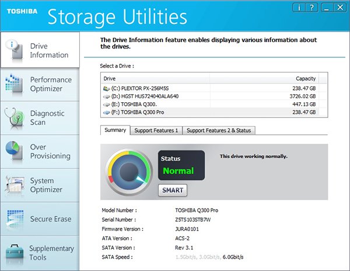Click the Capacity column header
The height and width of the screenshot is (271, 350).
point(264,78)
